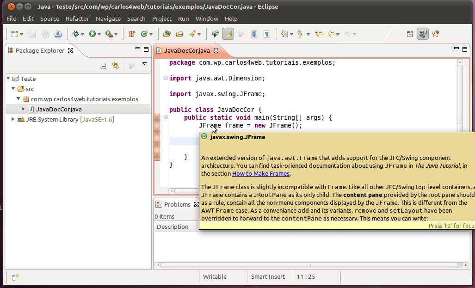Screen dimensions: 475x288
Task: Close the Package Explorer view
Action: [x=70, y=50]
